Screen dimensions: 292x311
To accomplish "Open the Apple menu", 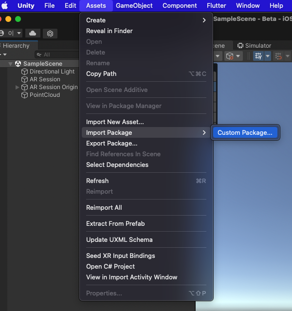I will tap(4, 5).
